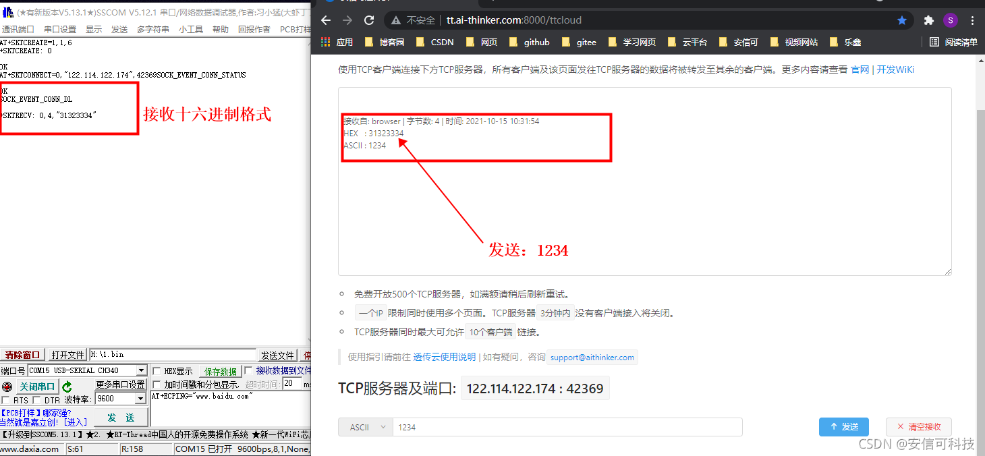Open the 博客园 bookmark folder
985x456 pixels.
pos(384,42)
